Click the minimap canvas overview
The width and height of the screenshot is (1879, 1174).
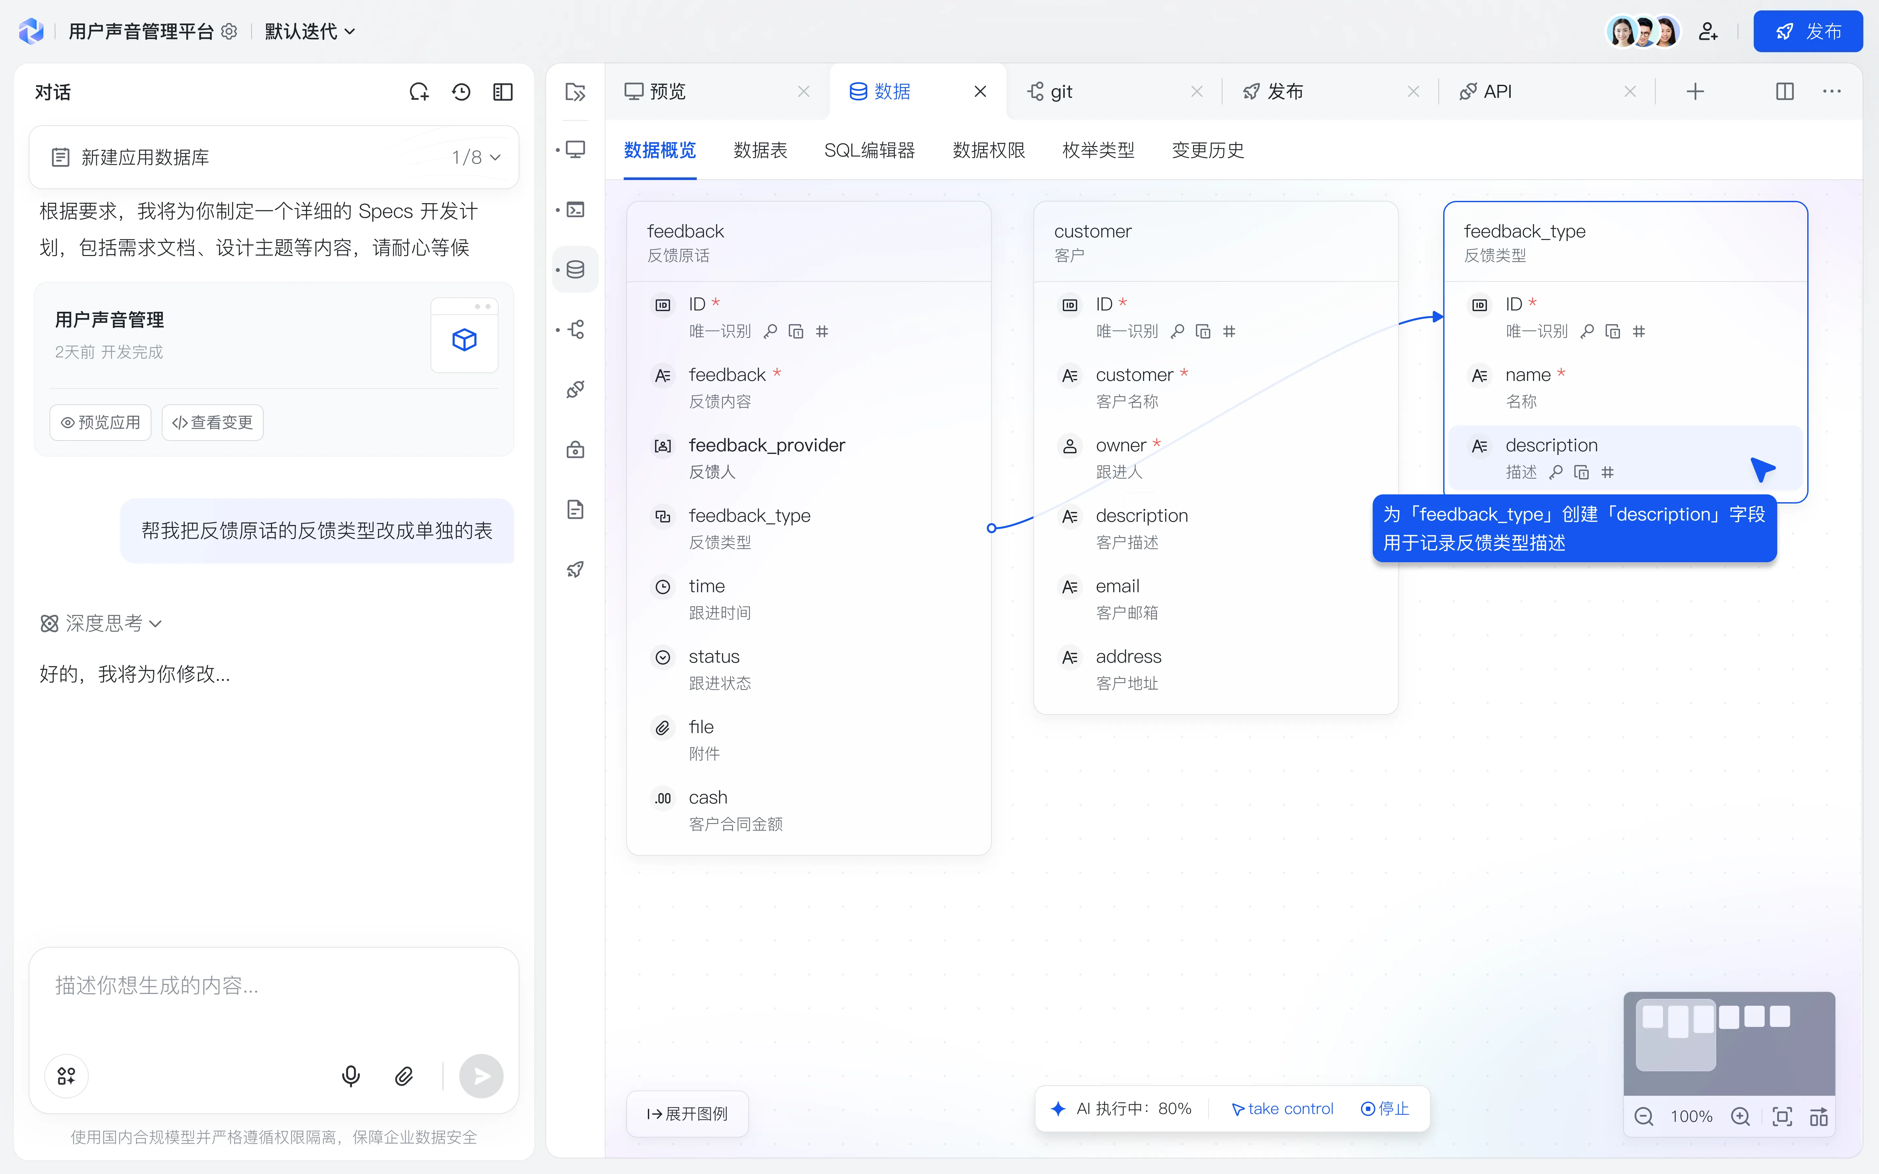pyautogui.click(x=1729, y=1043)
